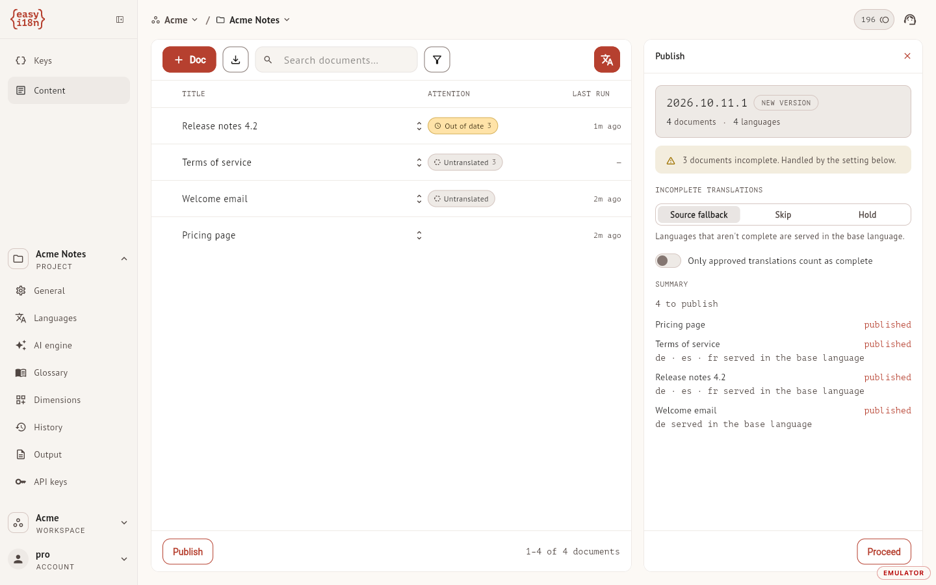
Task: Select the Source fallback option
Action: coord(699,214)
